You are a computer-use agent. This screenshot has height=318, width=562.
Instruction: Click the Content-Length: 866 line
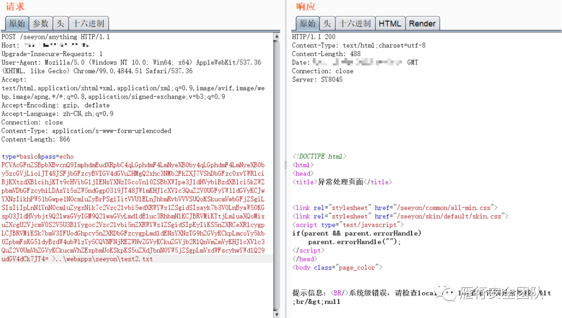[36, 139]
